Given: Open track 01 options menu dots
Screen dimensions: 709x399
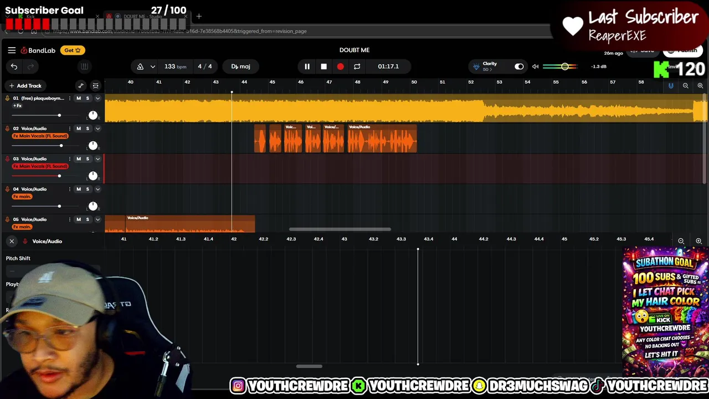Looking at the screenshot, I should [x=69, y=98].
